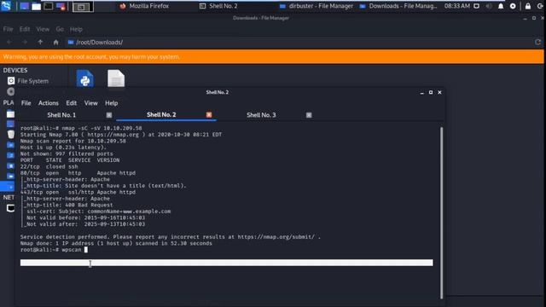
Task: Open Edit menu in the file manager
Action: click(x=25, y=29)
